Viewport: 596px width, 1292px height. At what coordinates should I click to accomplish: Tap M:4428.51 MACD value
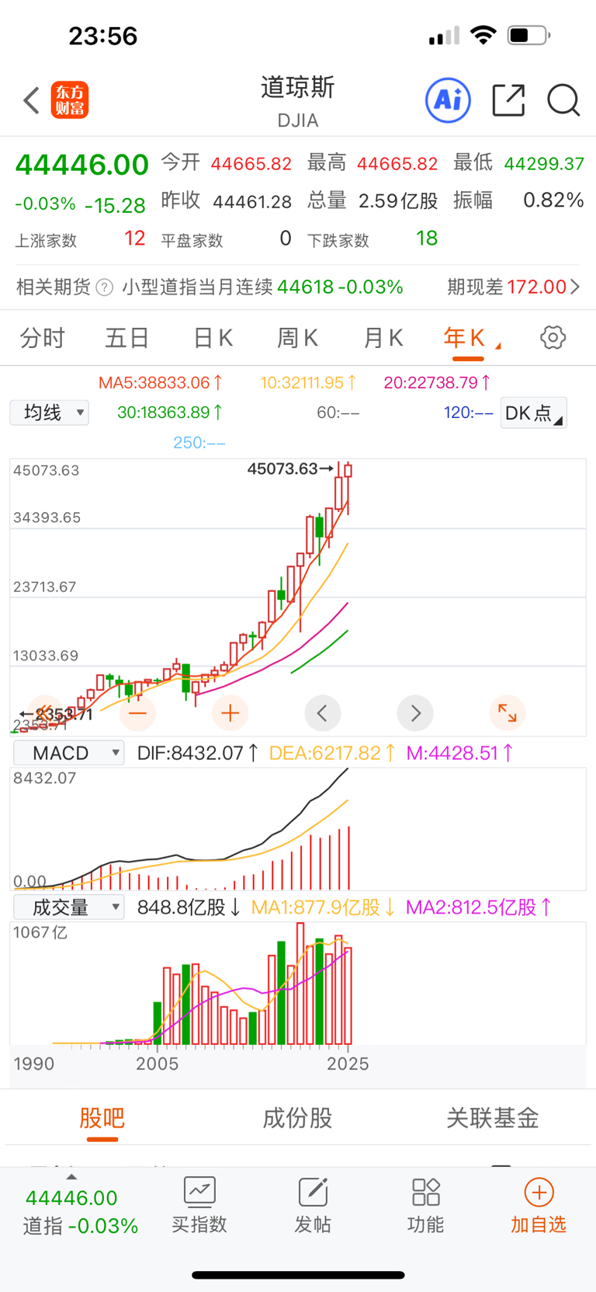tap(460, 753)
